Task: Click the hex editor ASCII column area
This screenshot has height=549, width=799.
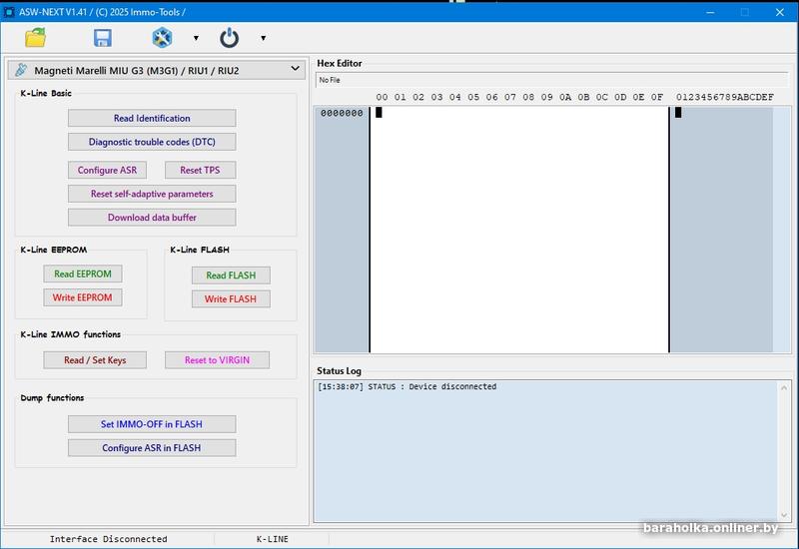Action: coord(721,230)
